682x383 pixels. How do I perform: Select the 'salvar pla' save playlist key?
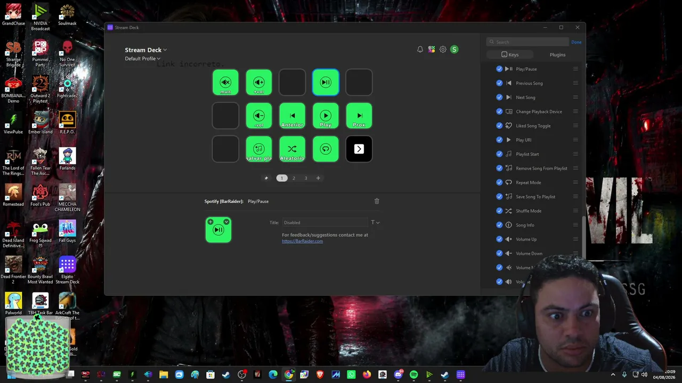[259, 149]
